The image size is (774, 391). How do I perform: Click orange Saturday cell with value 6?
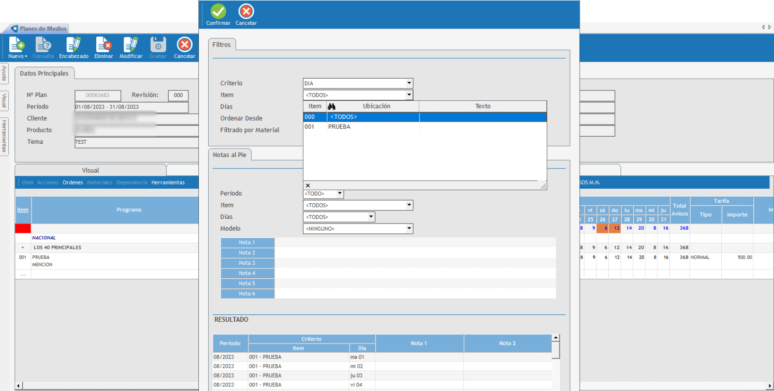[x=603, y=228]
